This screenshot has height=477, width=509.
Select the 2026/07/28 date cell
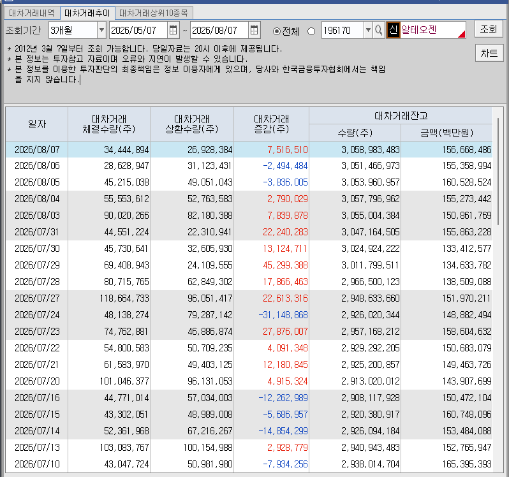tap(37, 282)
